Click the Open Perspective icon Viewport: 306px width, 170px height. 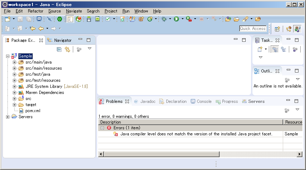(x=277, y=29)
